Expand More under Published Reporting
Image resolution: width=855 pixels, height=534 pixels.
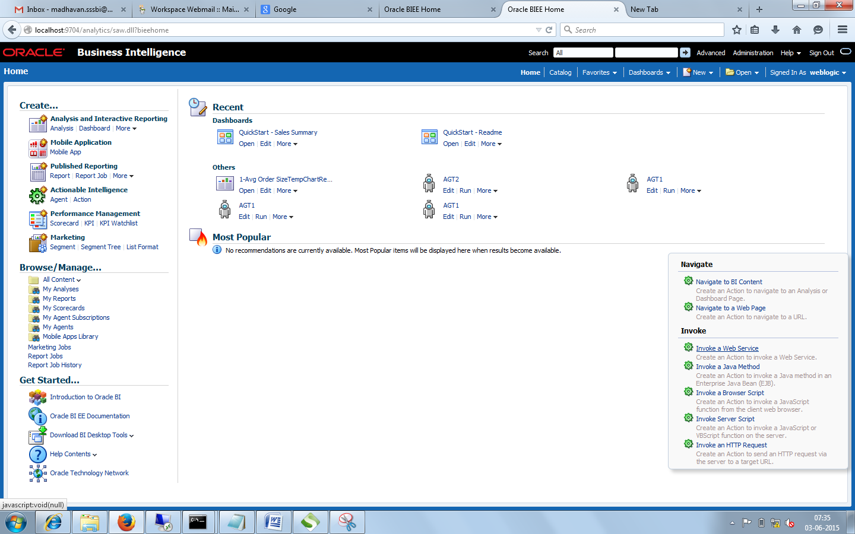(x=123, y=176)
